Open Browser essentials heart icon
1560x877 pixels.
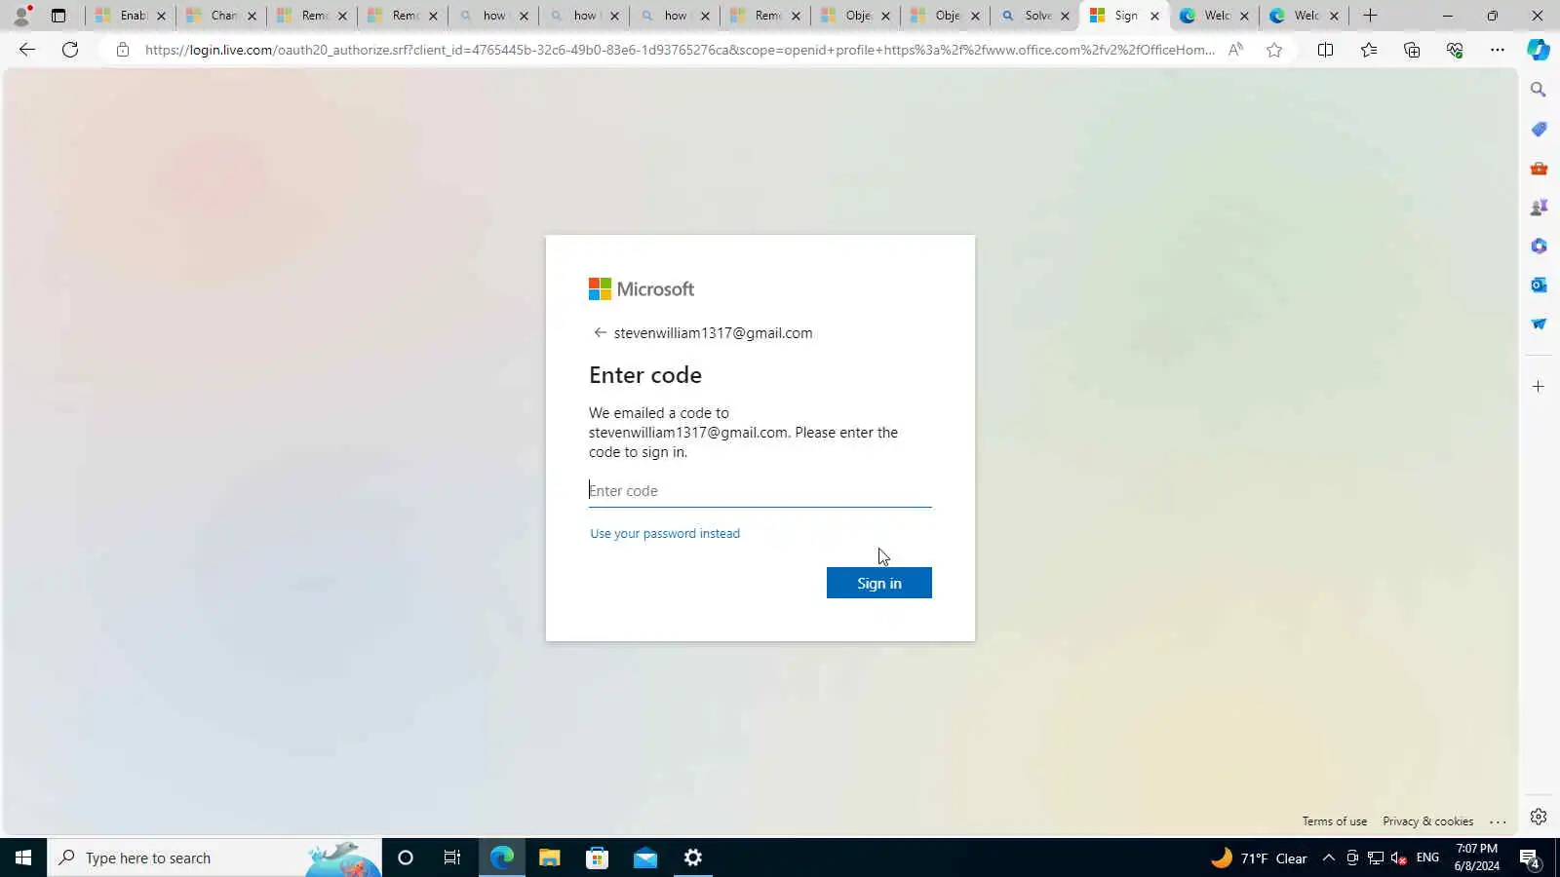point(1455,50)
